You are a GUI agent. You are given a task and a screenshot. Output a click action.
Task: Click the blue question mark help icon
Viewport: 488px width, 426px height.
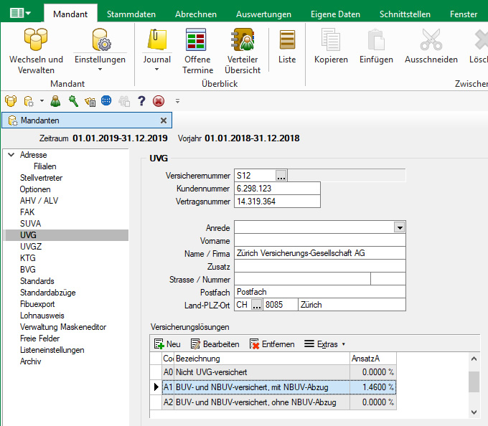[x=141, y=101]
